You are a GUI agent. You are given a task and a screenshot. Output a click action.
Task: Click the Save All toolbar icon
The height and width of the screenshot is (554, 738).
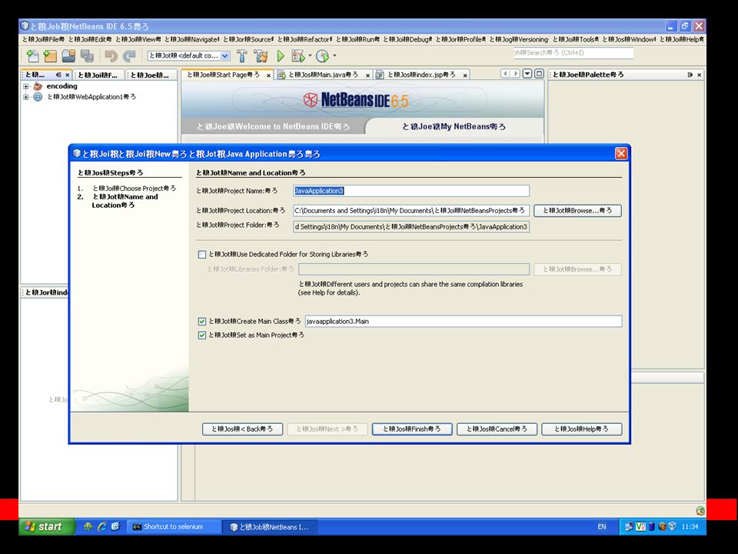87,56
